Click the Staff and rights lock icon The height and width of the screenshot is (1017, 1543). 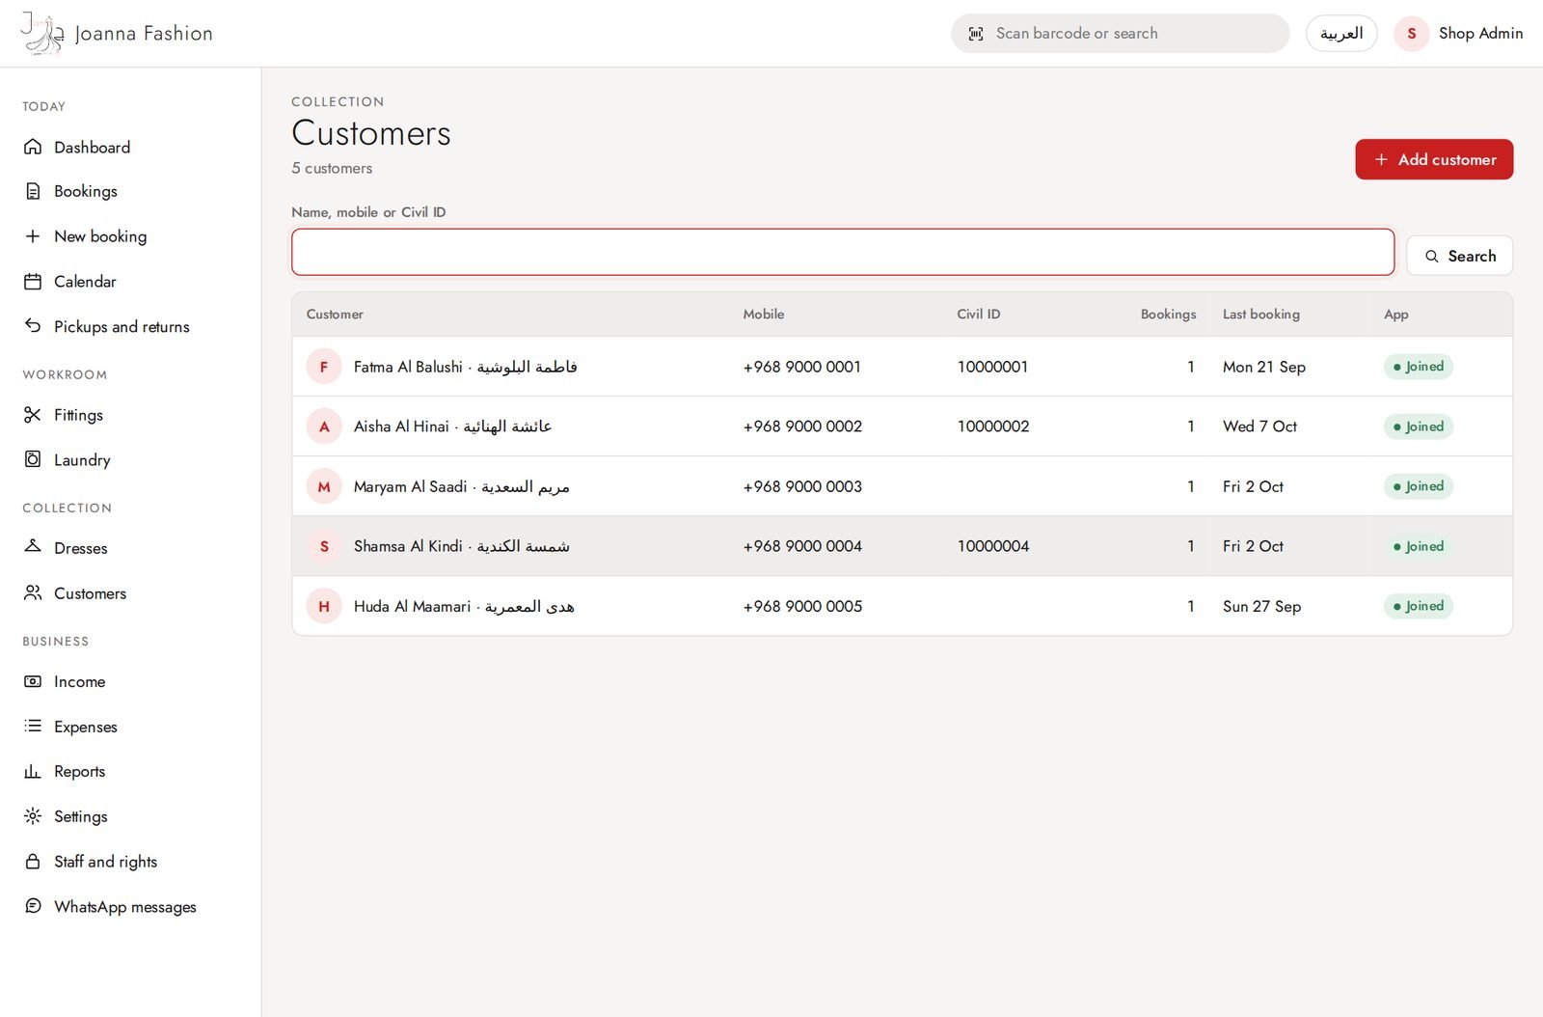(33, 861)
